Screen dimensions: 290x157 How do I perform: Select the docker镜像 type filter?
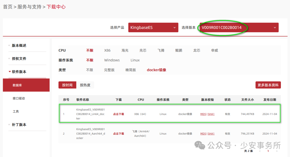(157, 70)
